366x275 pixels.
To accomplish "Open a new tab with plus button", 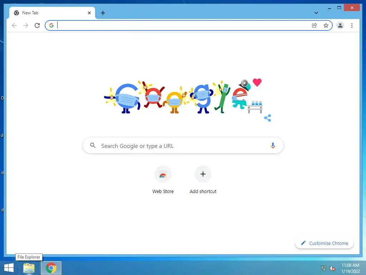I will point(103,13).
